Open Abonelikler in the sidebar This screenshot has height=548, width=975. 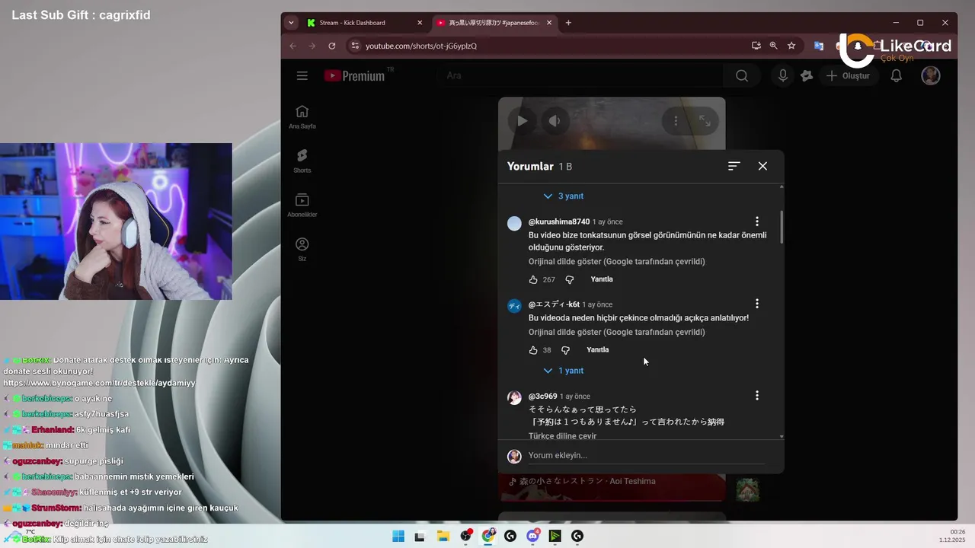[x=302, y=205]
